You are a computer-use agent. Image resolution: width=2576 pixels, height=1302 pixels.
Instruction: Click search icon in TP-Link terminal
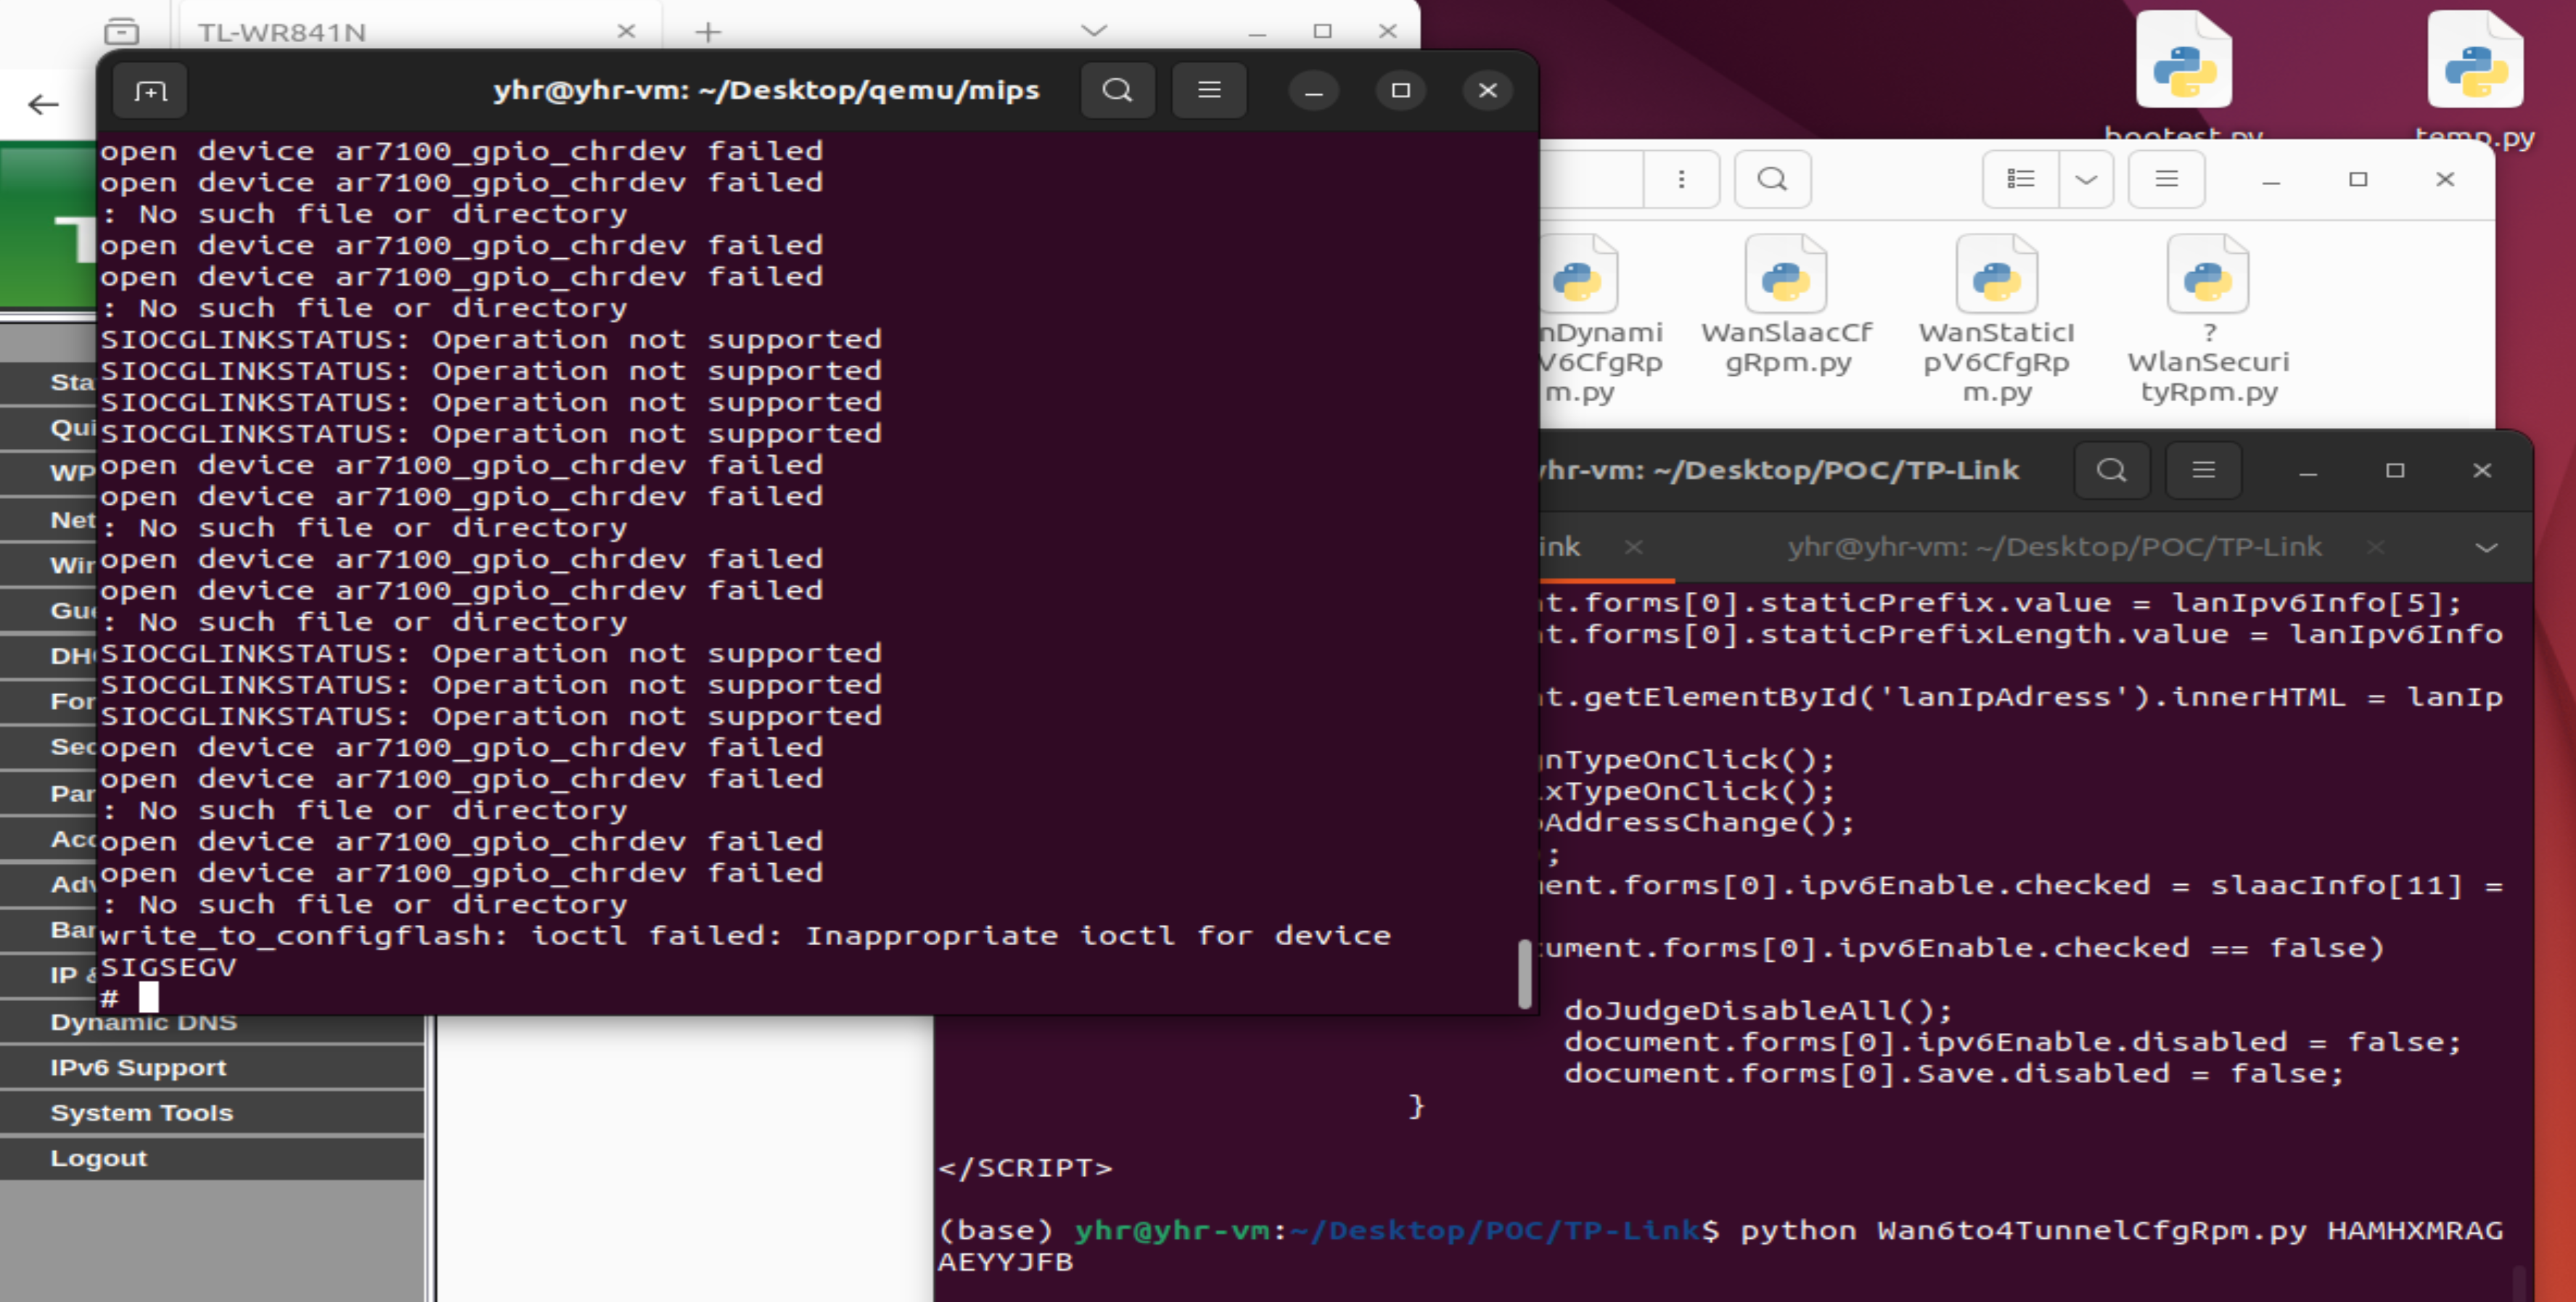pyautogui.click(x=2111, y=471)
